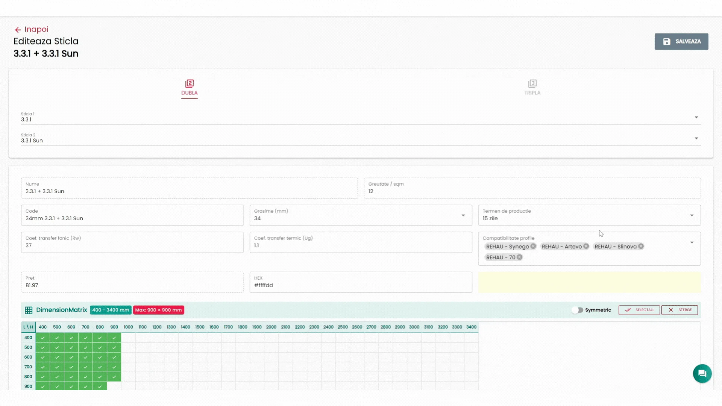Switch to the DUBLA tab
722x406 pixels.
[189, 88]
